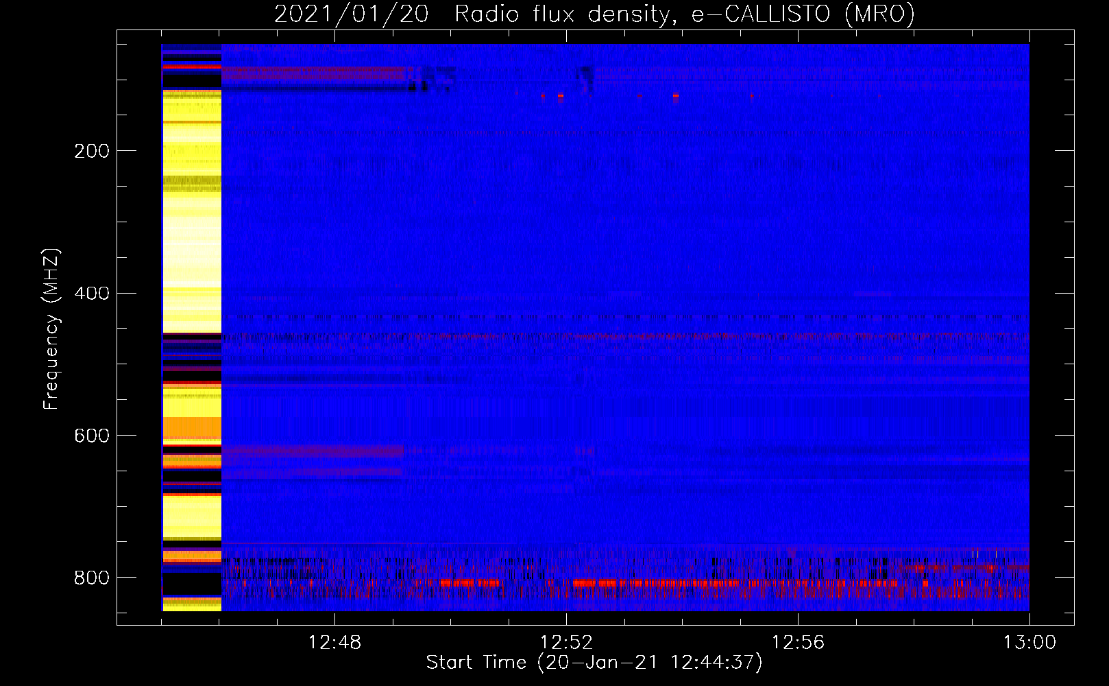Click the 12:56 time tick label
This screenshot has width=1109, height=686.
798,643
